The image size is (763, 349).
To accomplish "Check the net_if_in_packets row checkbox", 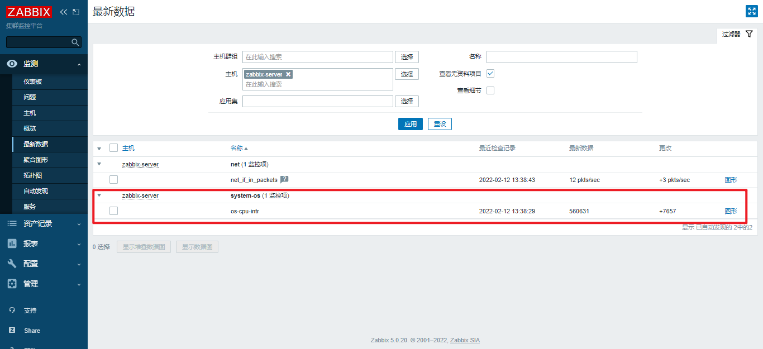I will pyautogui.click(x=113, y=179).
